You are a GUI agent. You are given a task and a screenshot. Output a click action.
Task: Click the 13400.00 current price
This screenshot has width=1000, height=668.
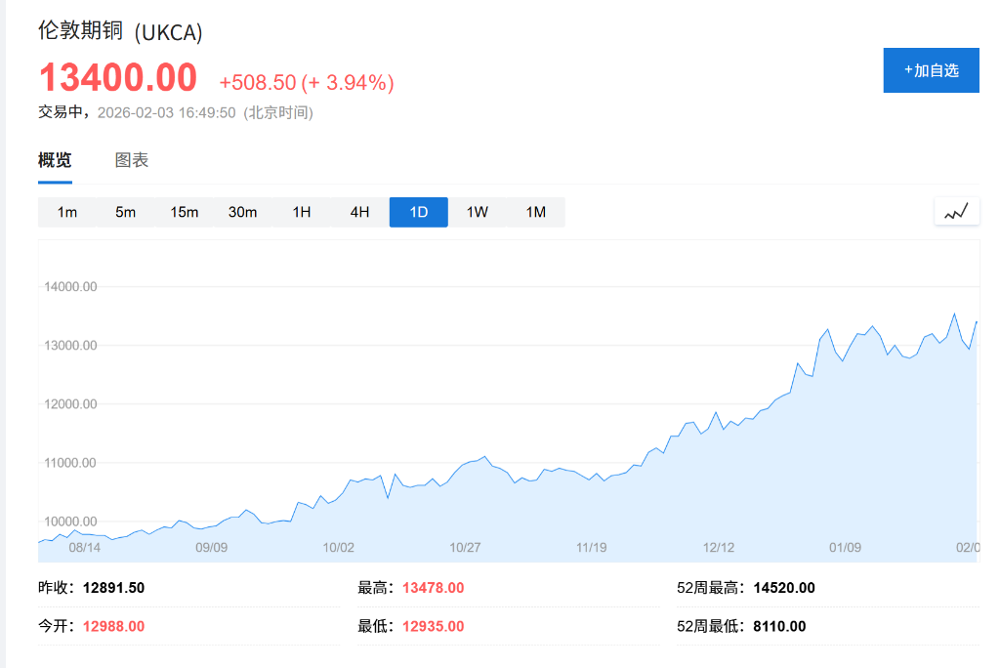pyautogui.click(x=118, y=78)
